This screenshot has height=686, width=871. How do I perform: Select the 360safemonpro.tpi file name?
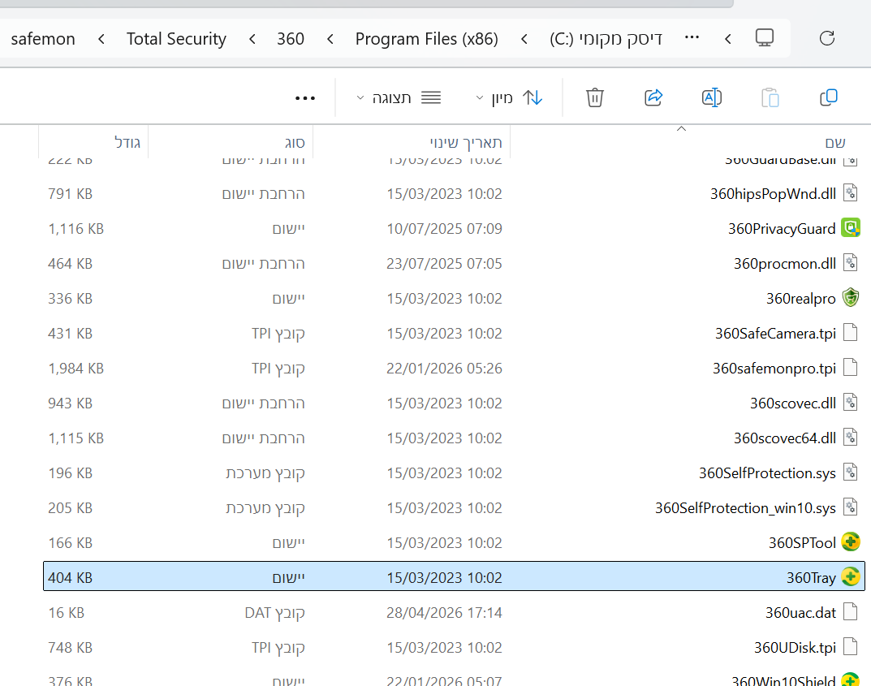(x=774, y=369)
